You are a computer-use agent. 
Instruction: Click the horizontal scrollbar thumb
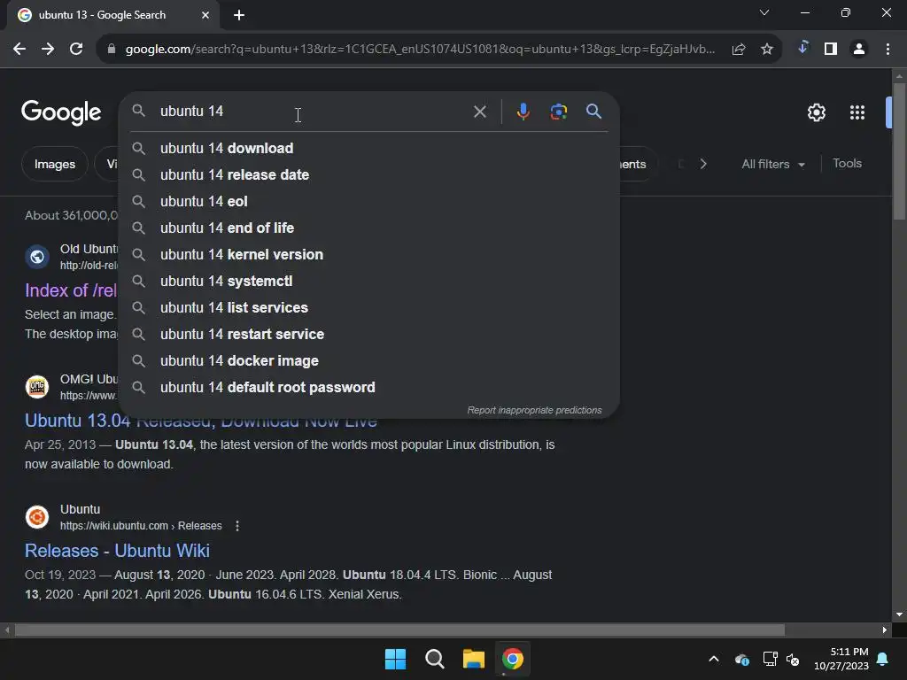pyautogui.click(x=399, y=630)
